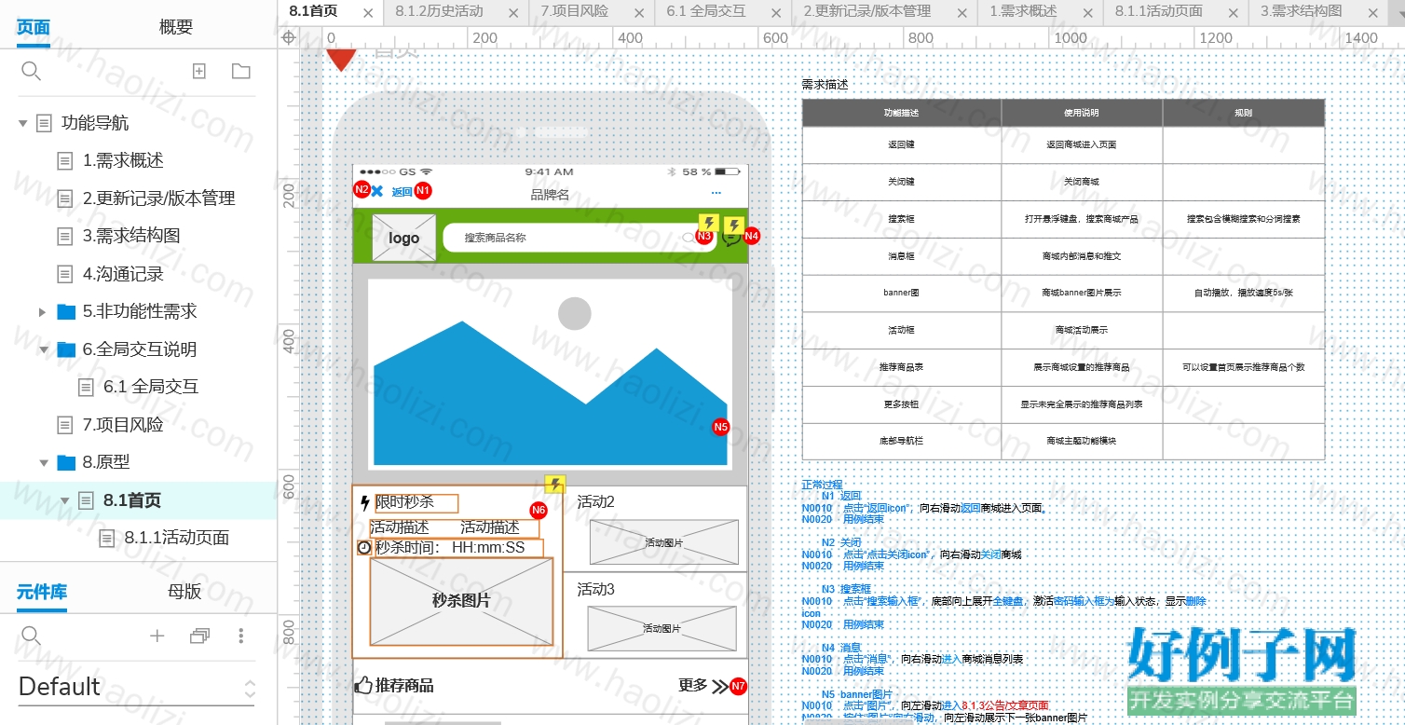Click the three-dot menu in mockup header

pyautogui.click(x=716, y=193)
